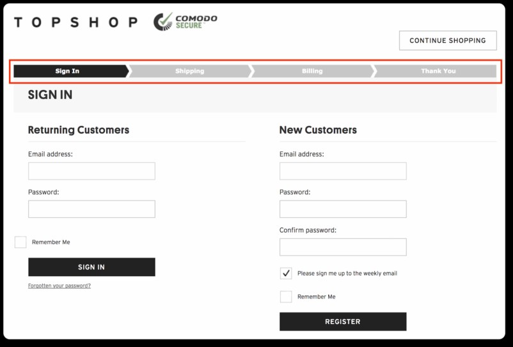Select the Shipping progress step
This screenshot has width=513, height=347.
point(190,71)
